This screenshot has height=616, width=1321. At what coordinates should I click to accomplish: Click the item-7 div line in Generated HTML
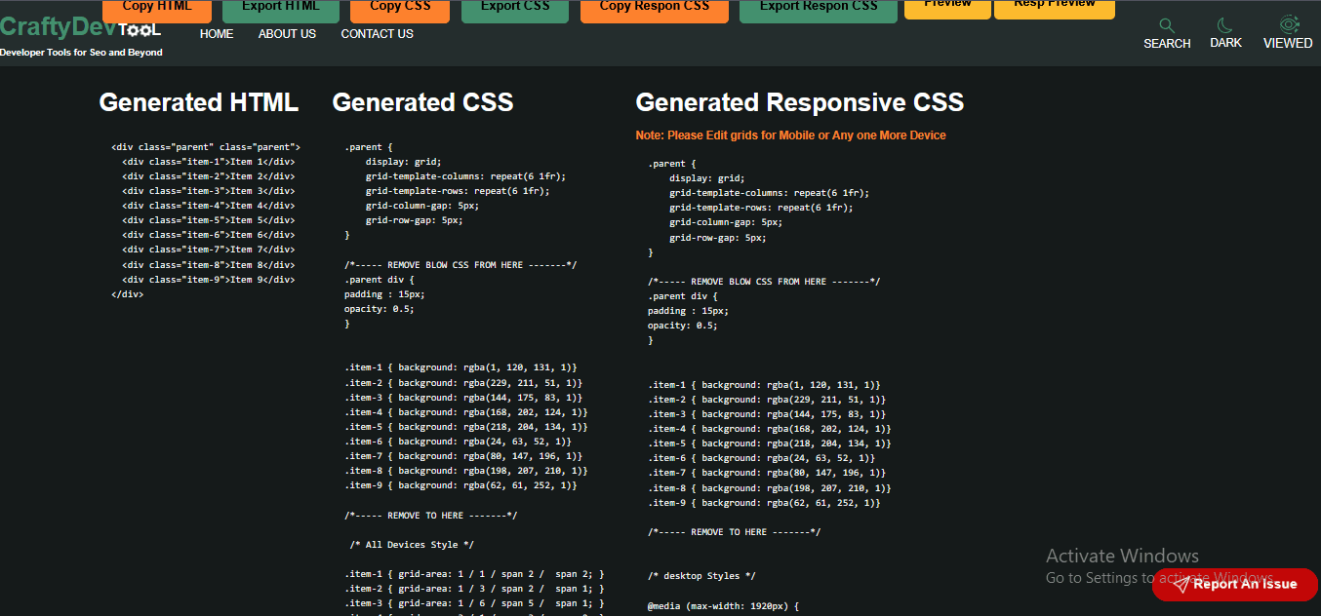(x=209, y=250)
